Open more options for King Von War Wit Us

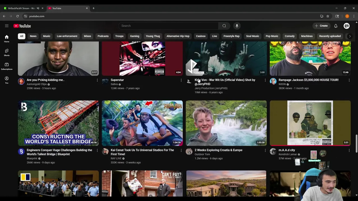[265, 80]
